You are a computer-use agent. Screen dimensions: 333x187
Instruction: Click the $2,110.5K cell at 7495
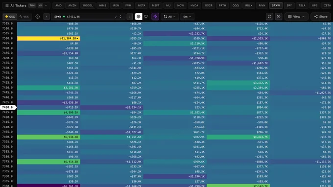click(175, 43)
